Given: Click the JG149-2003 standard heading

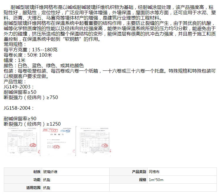Looking at the screenshot, I should 19,87.
